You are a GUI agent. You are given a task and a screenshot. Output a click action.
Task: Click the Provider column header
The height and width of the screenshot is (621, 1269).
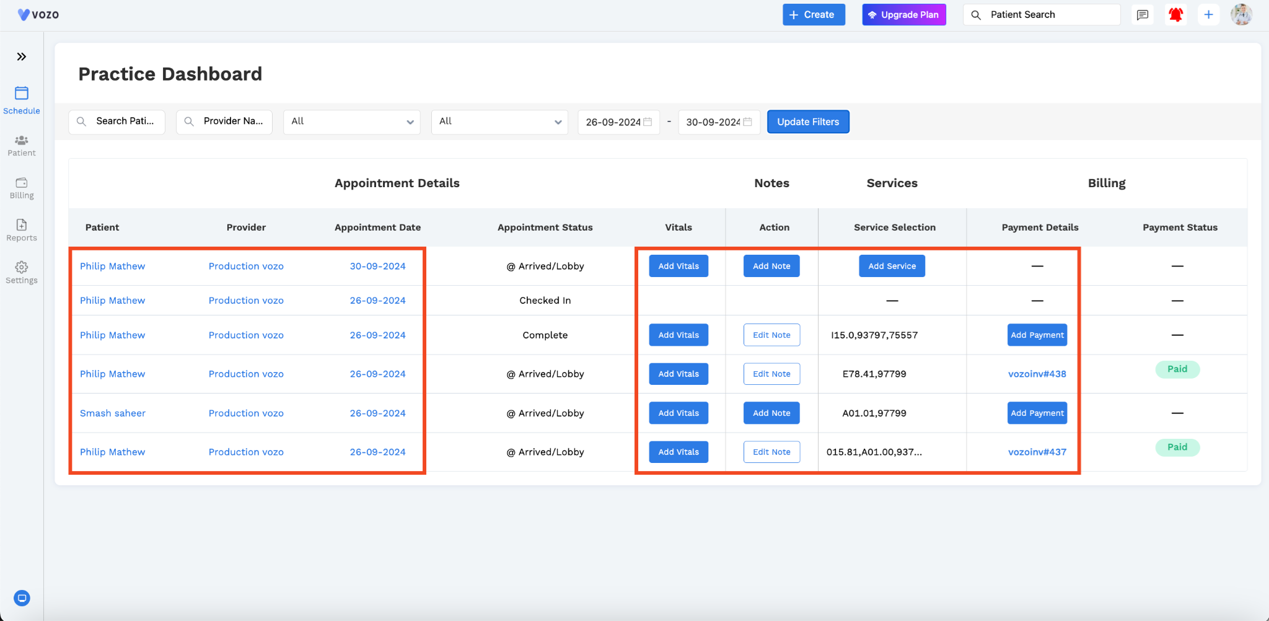246,227
